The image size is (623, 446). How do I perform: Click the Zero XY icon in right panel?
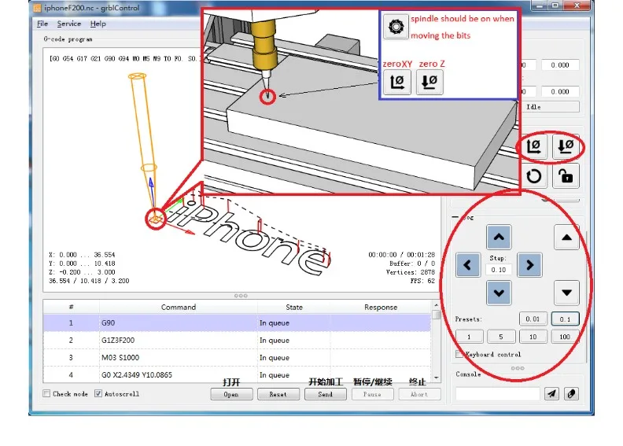click(x=533, y=146)
